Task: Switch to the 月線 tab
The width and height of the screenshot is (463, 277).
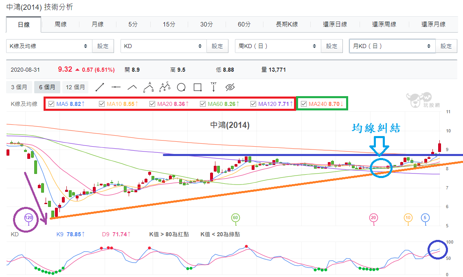Action: click(x=97, y=24)
